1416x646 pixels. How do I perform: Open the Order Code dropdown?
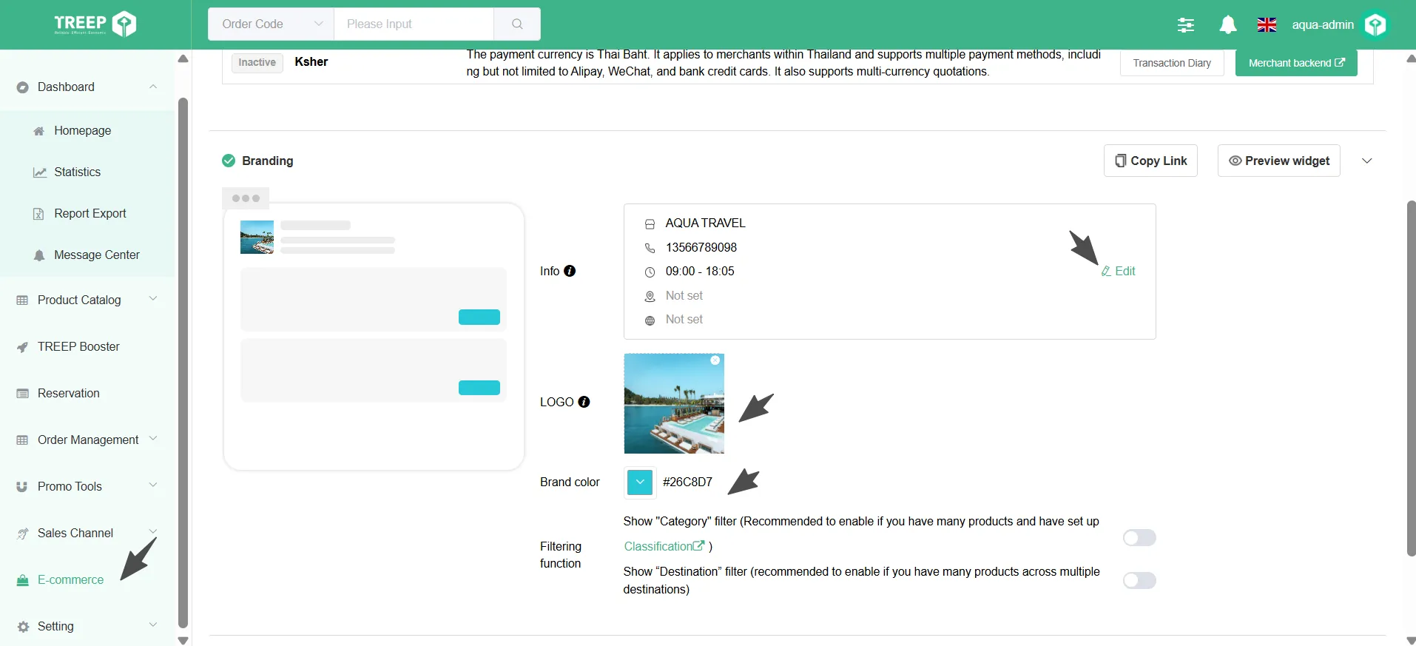(272, 24)
